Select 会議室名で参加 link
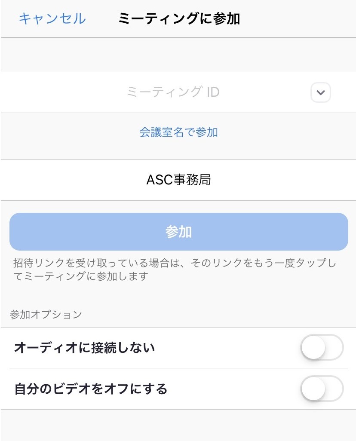The height and width of the screenshot is (441, 356). click(x=179, y=132)
